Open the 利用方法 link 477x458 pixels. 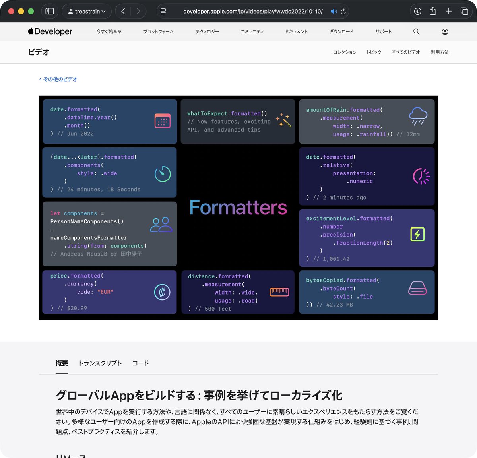click(x=440, y=52)
